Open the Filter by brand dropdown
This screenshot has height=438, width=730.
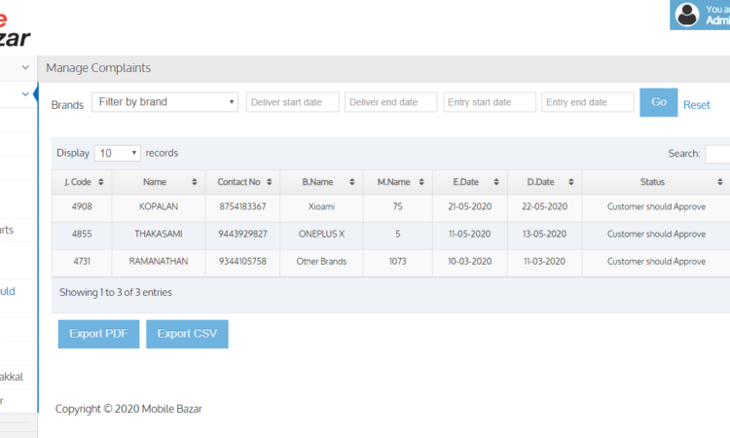[164, 102]
